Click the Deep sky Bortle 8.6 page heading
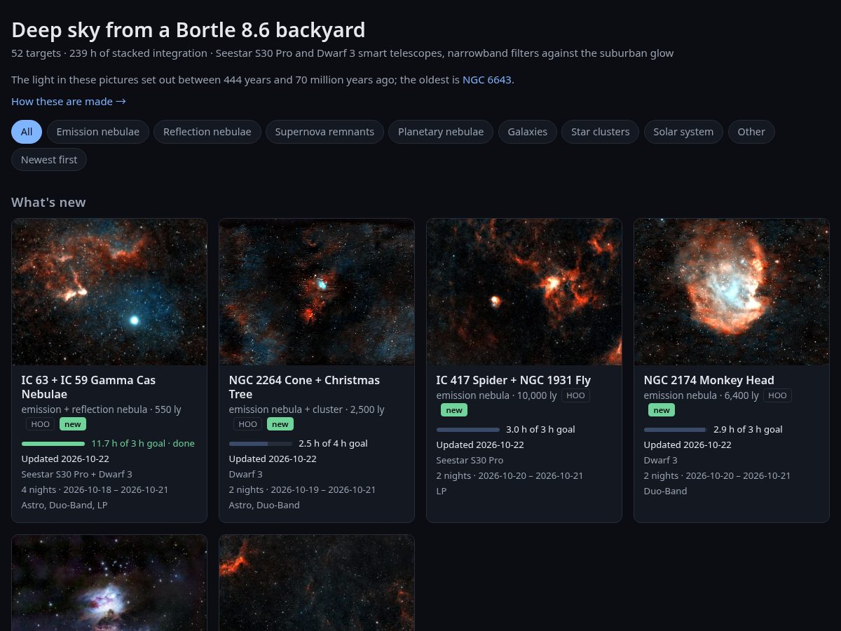The height and width of the screenshot is (631, 841). coord(189,30)
